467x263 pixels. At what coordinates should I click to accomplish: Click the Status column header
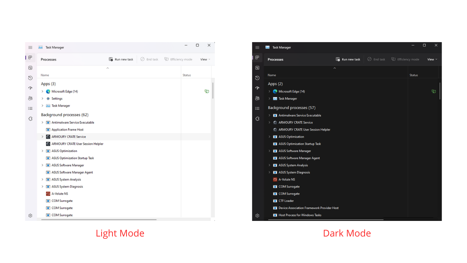tap(186, 75)
